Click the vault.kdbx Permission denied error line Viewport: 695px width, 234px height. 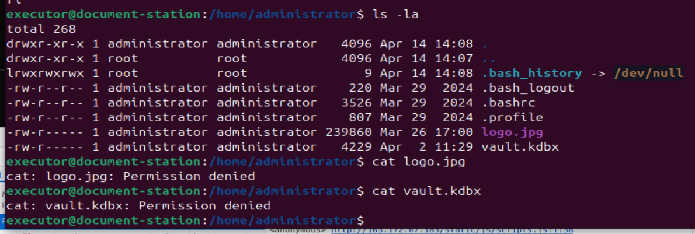138,205
